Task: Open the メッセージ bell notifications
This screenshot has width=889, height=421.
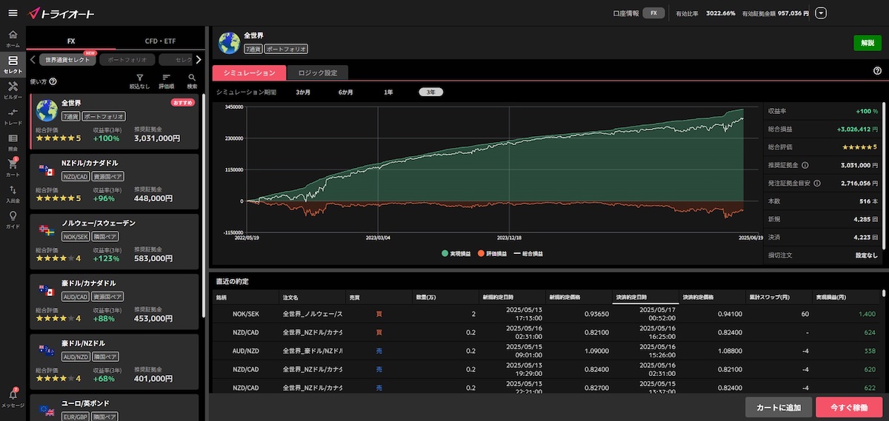Action: click(13, 398)
